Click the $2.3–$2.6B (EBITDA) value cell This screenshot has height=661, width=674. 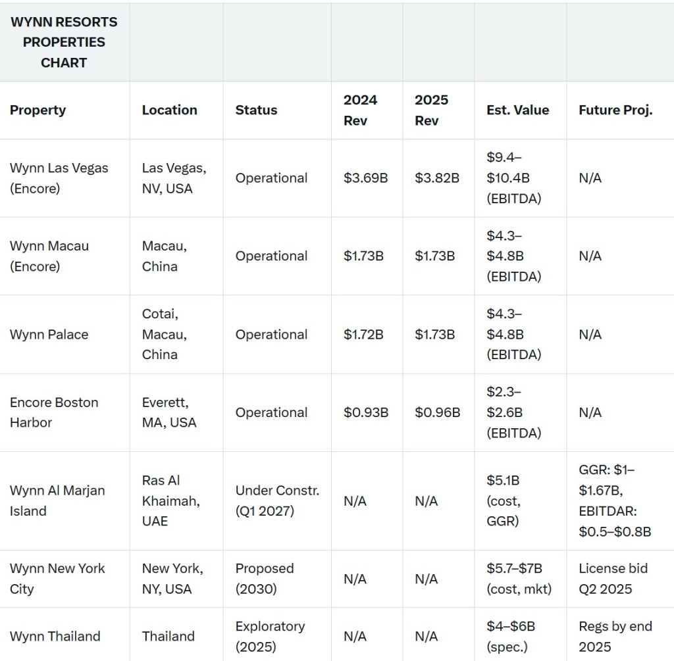pyautogui.click(x=514, y=412)
